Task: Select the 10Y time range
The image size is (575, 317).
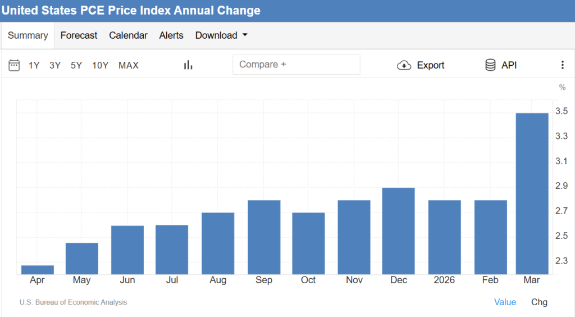Action: pyautogui.click(x=100, y=65)
